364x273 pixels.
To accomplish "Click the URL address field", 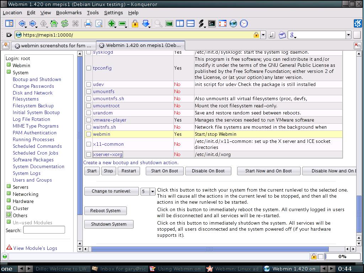I will click(x=138, y=35).
